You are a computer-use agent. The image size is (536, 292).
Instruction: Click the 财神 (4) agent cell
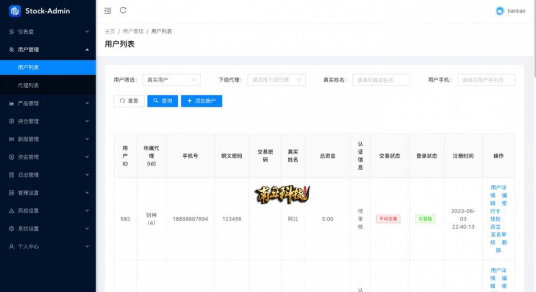click(151, 219)
